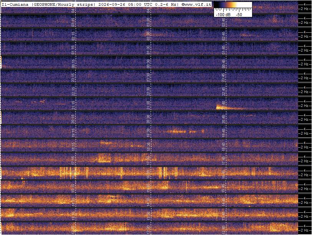312x235 pixels.
Task: Click the 00:45 time marker label
Action: pyautogui.click(x=224, y=63)
